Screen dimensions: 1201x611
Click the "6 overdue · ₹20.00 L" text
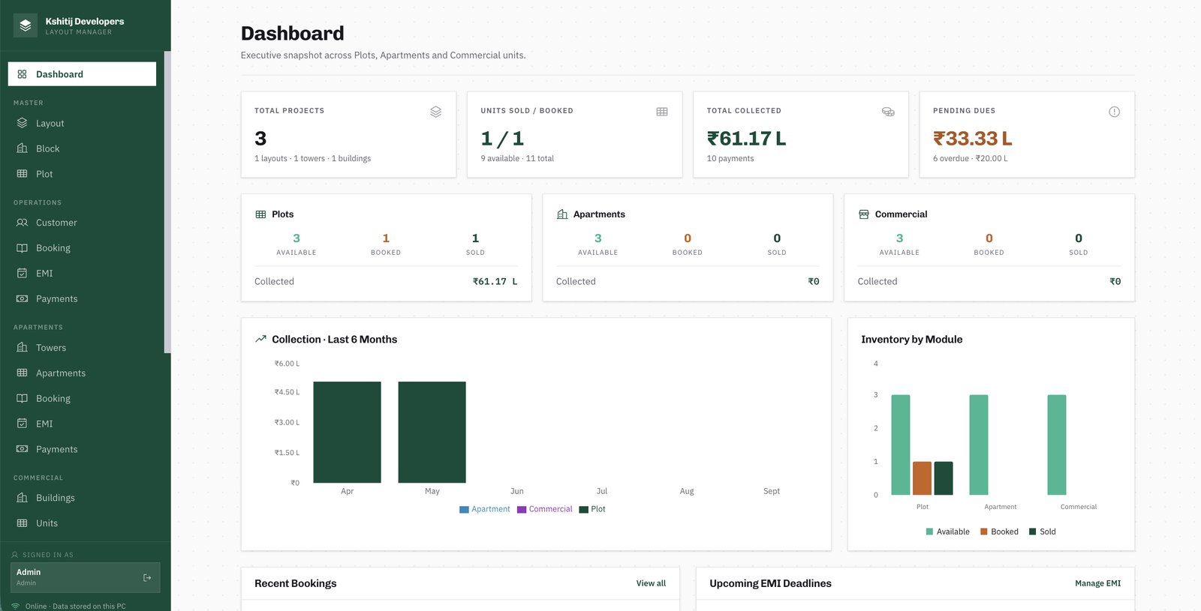click(x=971, y=158)
